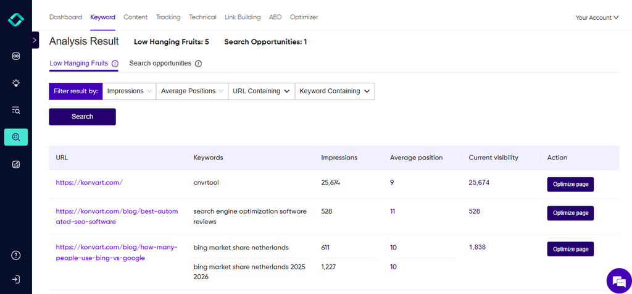Click the impressions value 1,227
The image size is (632, 294).
click(328, 267)
